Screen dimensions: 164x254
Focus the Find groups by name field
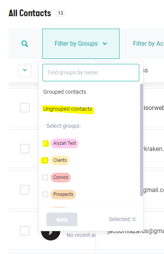point(91,72)
